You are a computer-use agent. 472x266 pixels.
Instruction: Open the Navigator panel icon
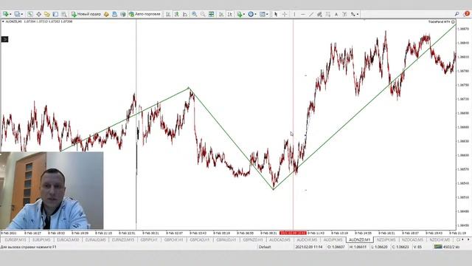click(x=47, y=14)
